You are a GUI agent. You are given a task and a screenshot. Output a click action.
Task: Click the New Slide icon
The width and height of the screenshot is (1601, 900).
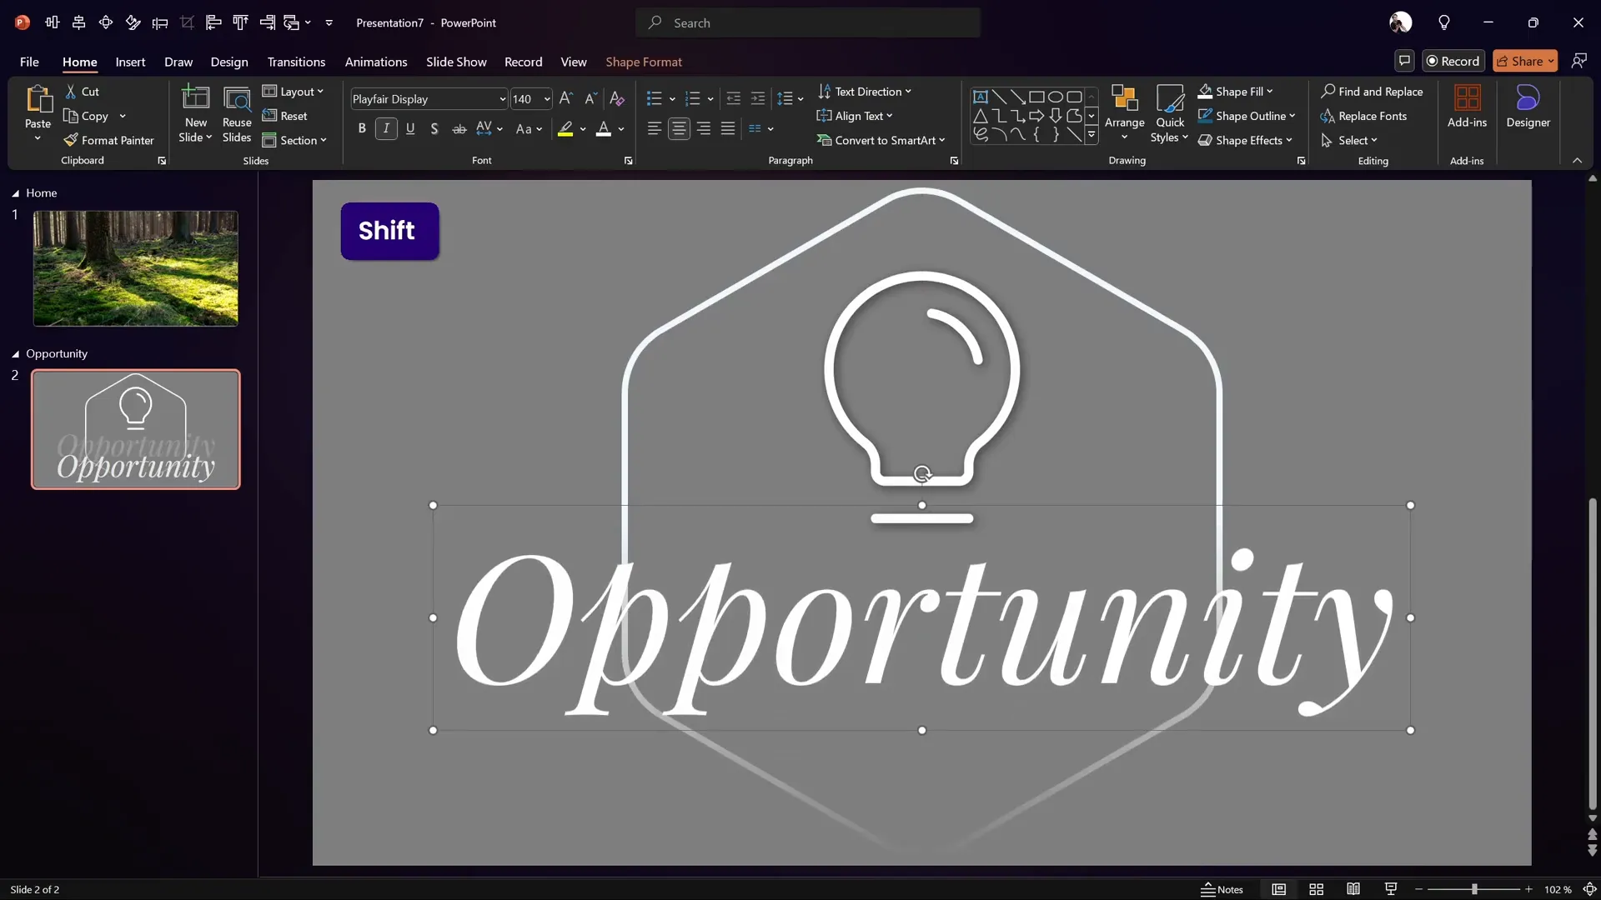click(x=195, y=98)
